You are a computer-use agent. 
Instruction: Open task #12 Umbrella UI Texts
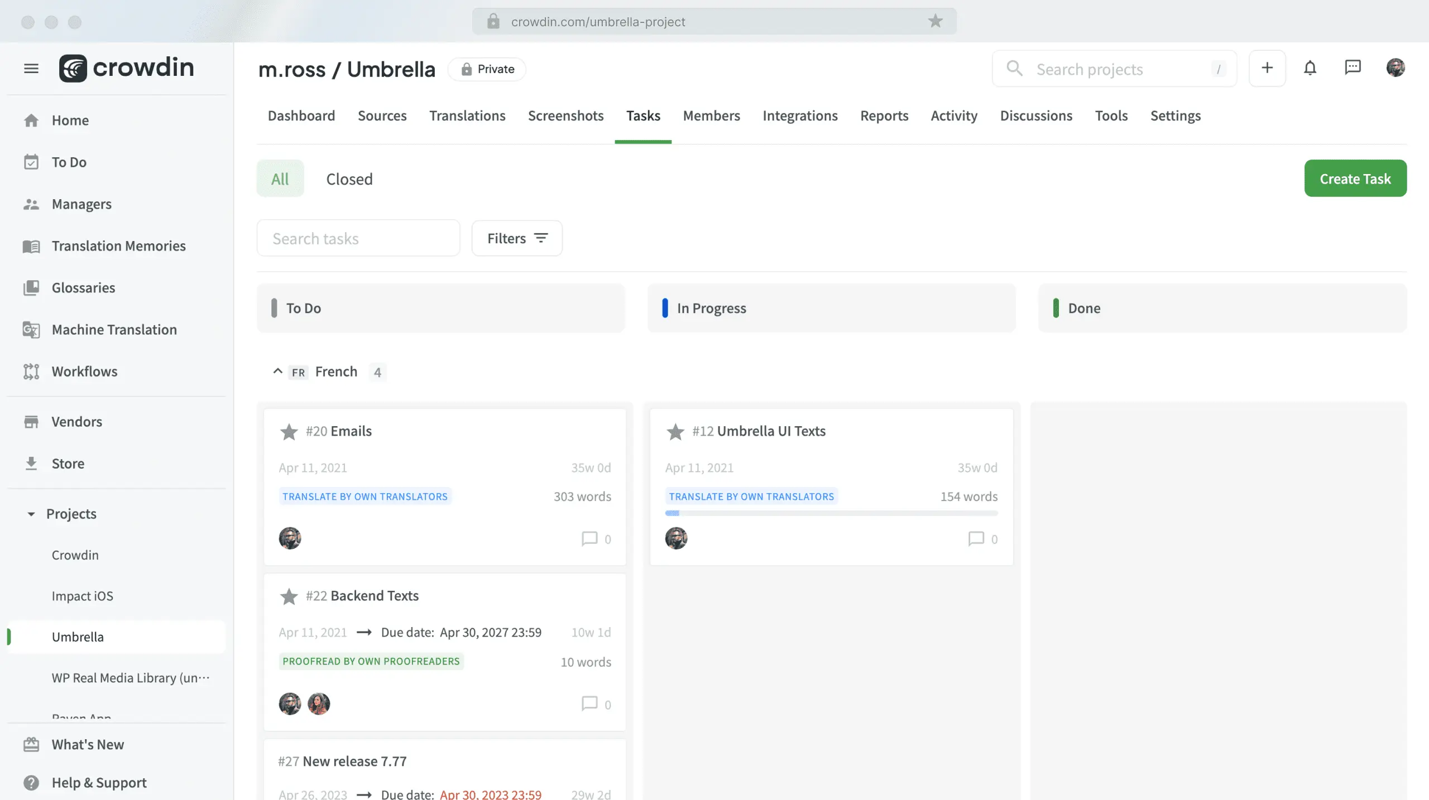(771, 430)
